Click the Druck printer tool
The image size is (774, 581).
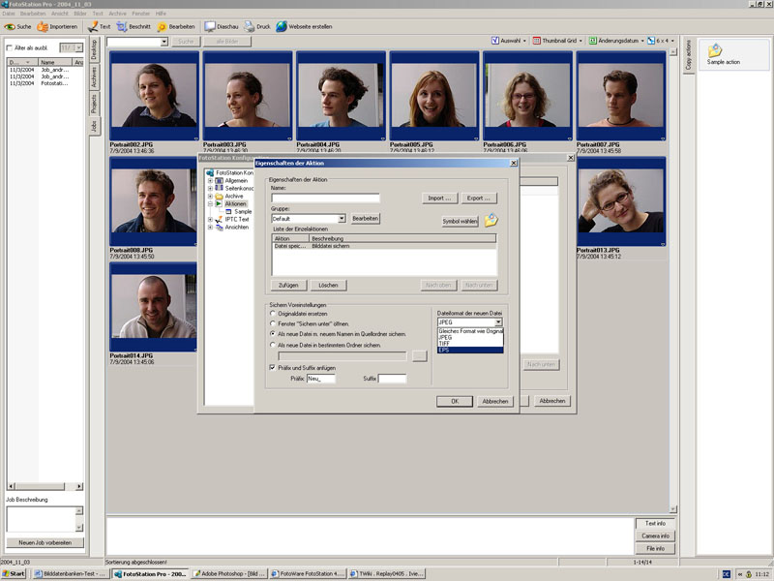[257, 27]
